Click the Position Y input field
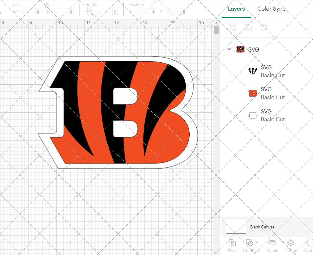Image resolution: width=313 pixels, height=255 pixels. pyautogui.click(x=174, y=12)
